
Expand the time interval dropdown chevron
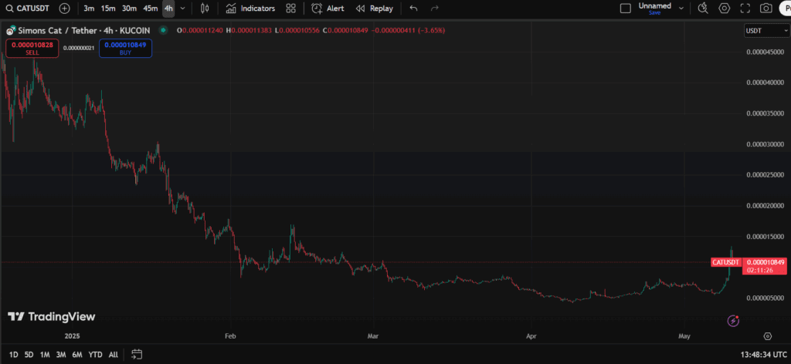pos(182,8)
